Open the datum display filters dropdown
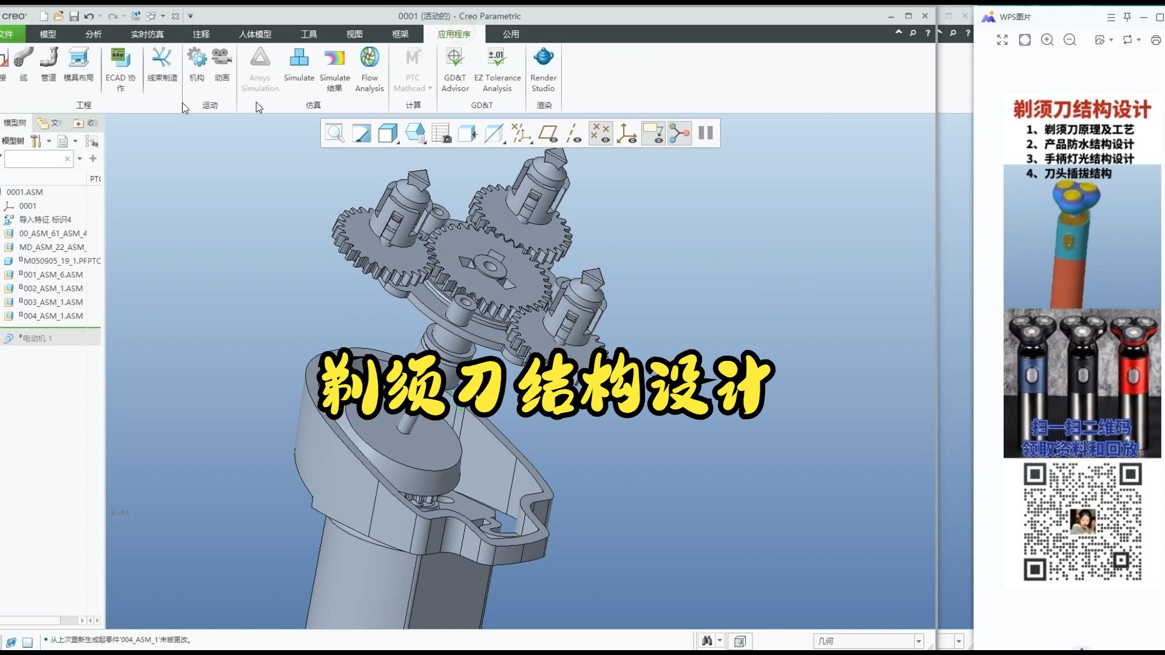This screenshot has width=1165, height=655. [521, 133]
